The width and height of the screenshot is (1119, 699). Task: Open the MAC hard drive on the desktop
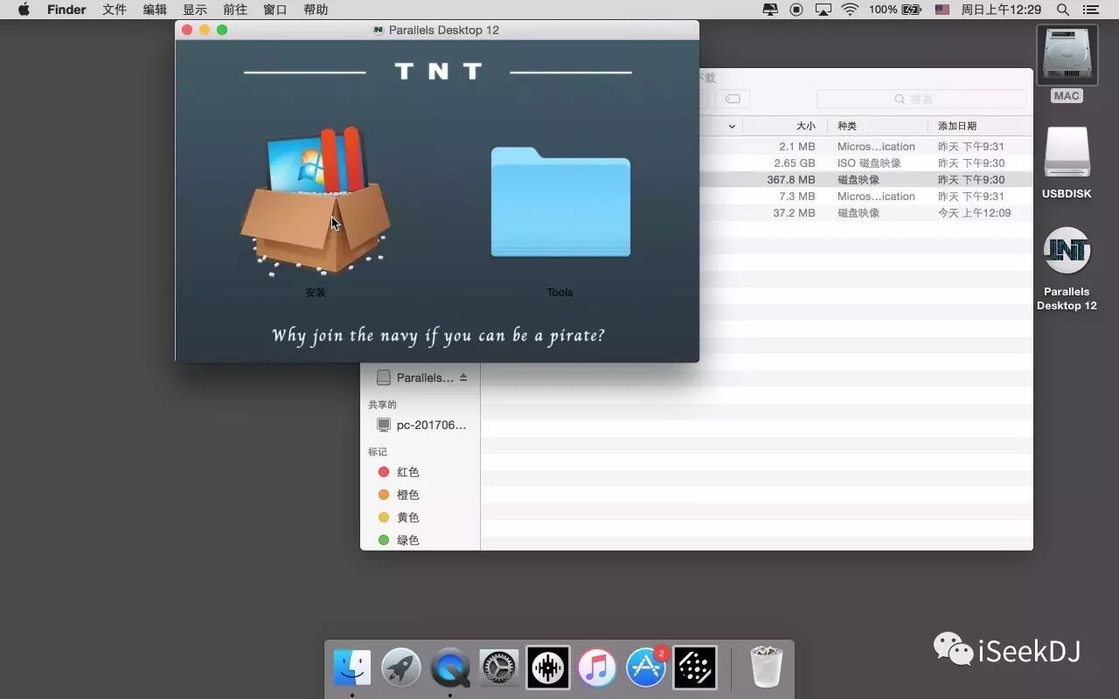tap(1067, 56)
